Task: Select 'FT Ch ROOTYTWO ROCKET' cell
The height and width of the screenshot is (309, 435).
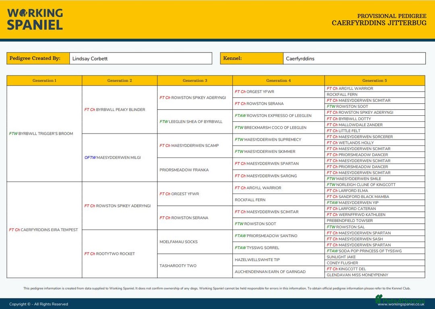Action: point(120,254)
